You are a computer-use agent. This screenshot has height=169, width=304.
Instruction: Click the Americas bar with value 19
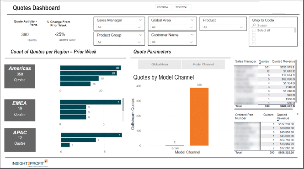tap(79, 79)
